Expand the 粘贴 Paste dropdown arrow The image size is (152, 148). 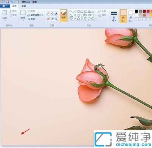[x=5, y=21]
